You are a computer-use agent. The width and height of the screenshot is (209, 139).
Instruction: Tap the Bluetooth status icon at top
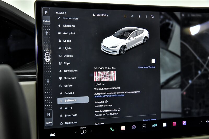(146, 16)
